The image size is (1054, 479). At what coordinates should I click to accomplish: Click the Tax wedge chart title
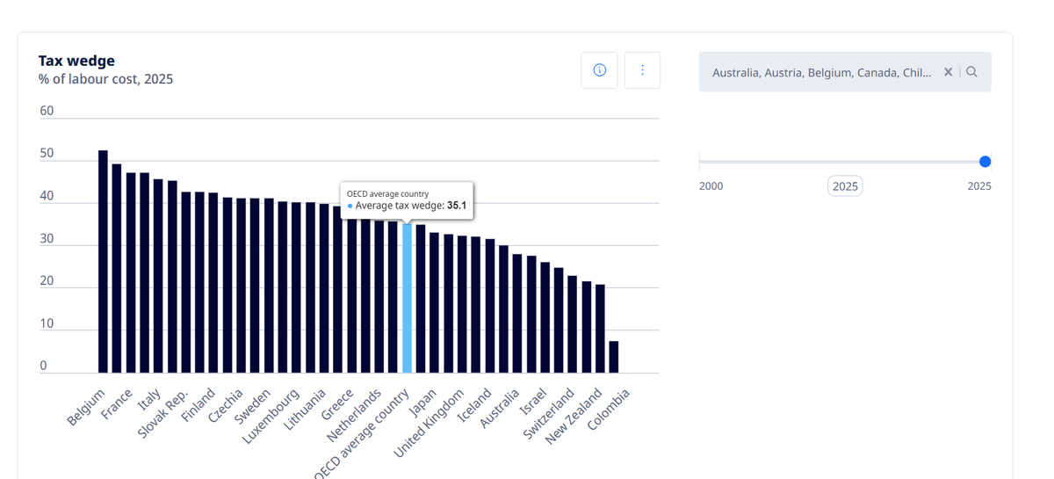click(76, 61)
